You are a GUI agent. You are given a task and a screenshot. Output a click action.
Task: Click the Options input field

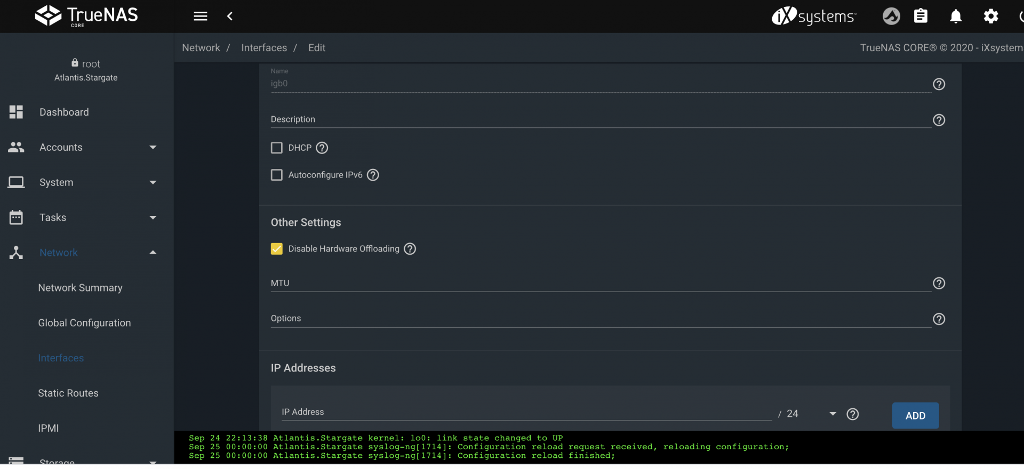coord(601,319)
